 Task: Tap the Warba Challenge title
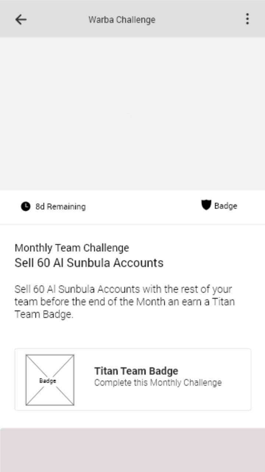[x=122, y=20]
